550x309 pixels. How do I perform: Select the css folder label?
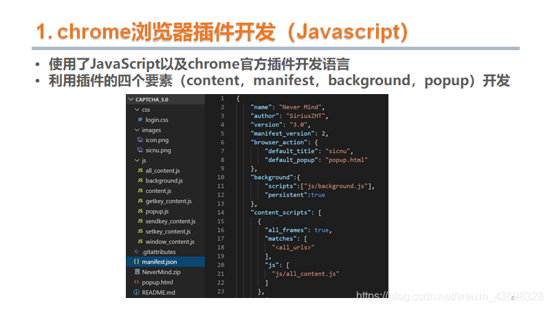click(146, 110)
